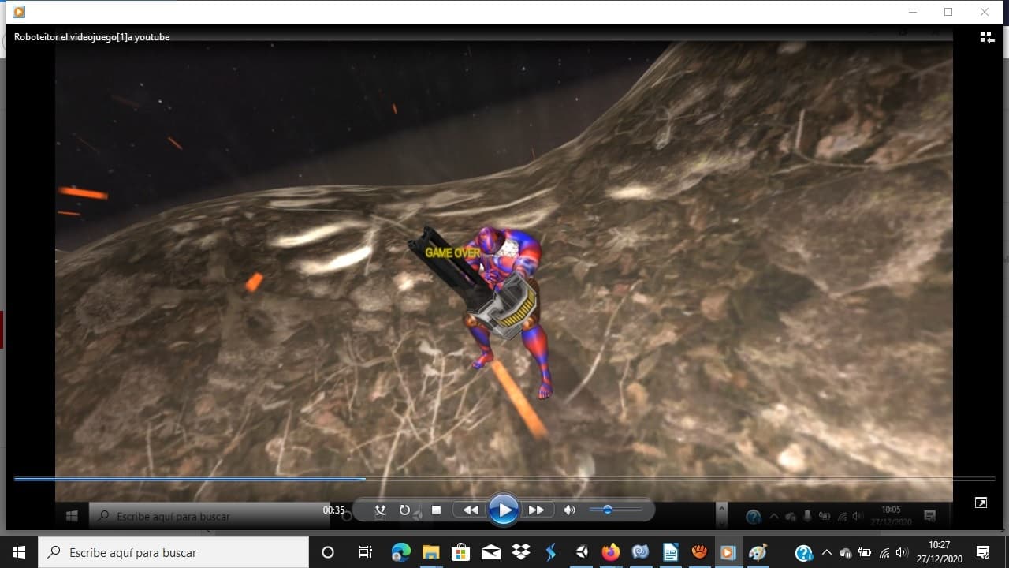Image resolution: width=1009 pixels, height=568 pixels.
Task: Turn on shuffle in the player controls
Action: [380, 510]
